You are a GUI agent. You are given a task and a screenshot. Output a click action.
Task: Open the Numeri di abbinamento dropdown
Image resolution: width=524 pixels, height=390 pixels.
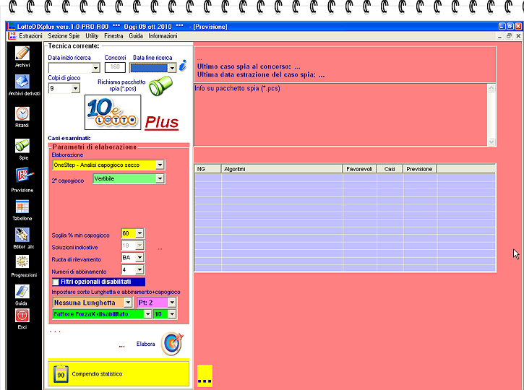coord(139,269)
